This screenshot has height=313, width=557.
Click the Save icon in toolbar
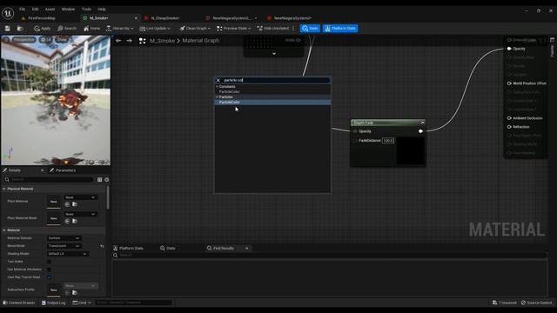coord(8,29)
